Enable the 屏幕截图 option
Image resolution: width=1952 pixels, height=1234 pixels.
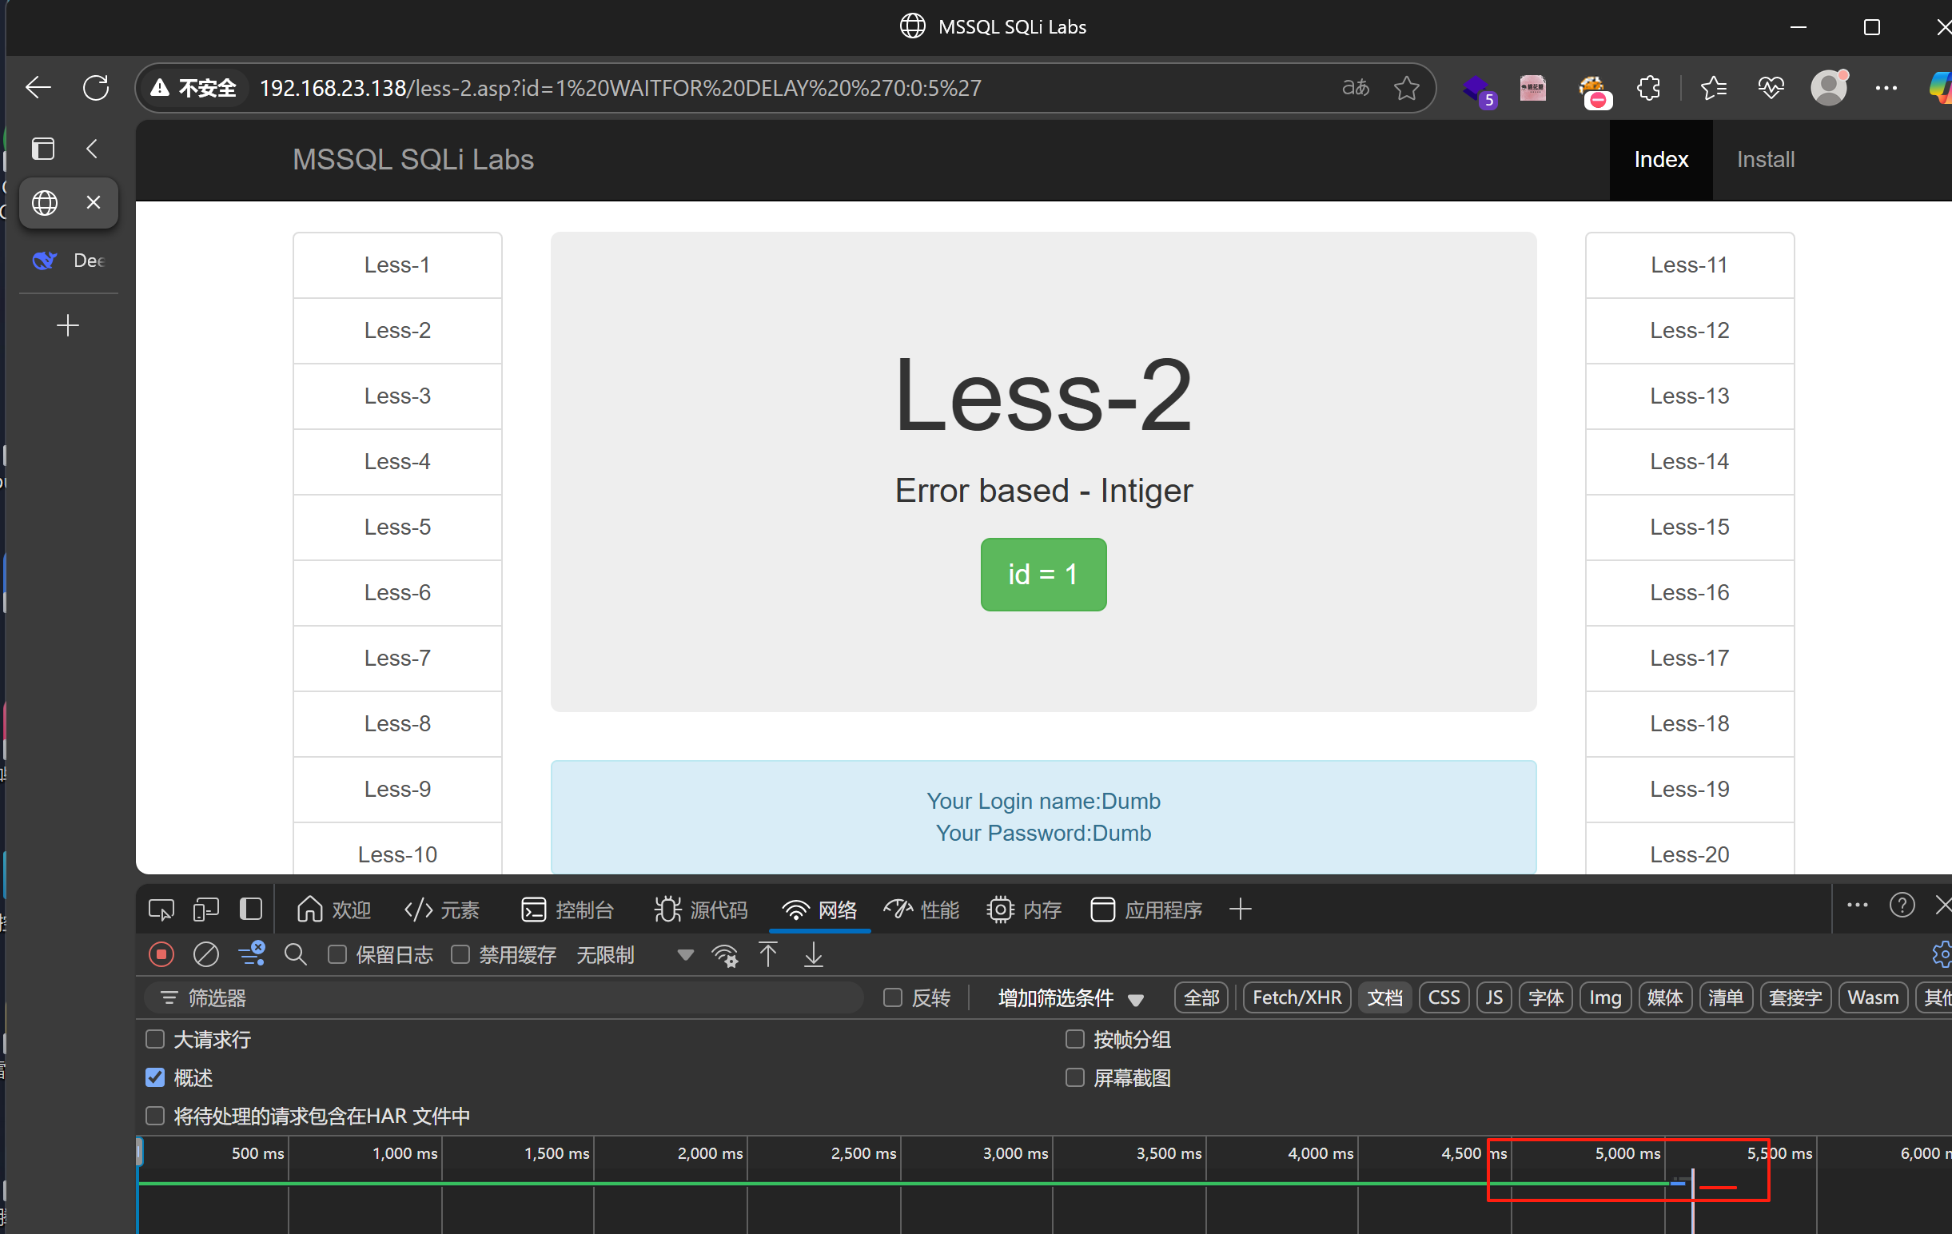coord(1075,1077)
